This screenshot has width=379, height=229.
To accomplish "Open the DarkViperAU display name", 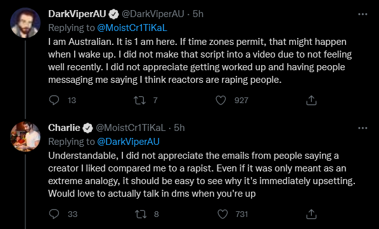I will (77, 14).
